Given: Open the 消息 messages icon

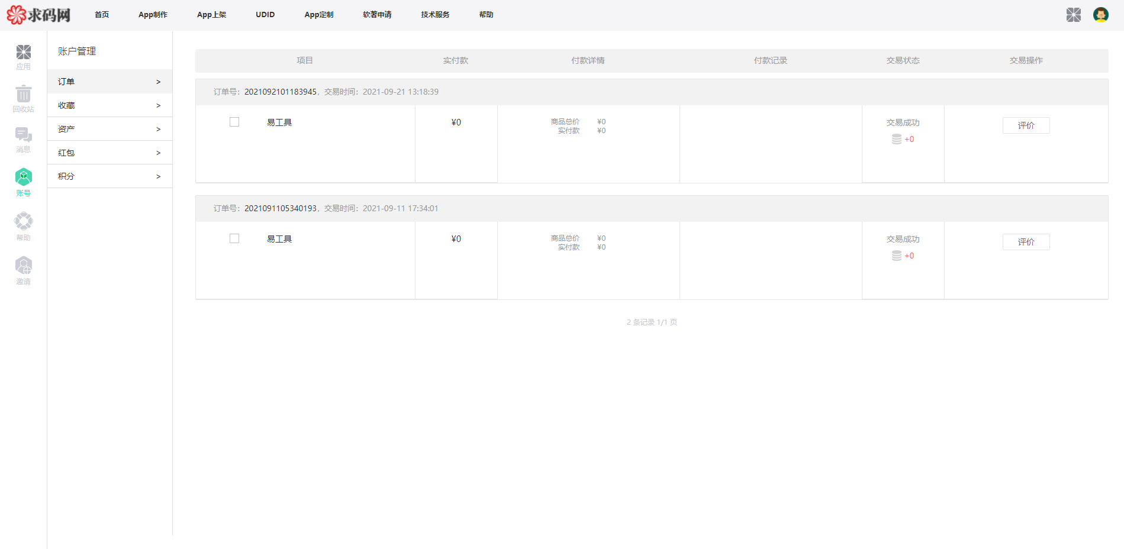Looking at the screenshot, I should tap(24, 140).
